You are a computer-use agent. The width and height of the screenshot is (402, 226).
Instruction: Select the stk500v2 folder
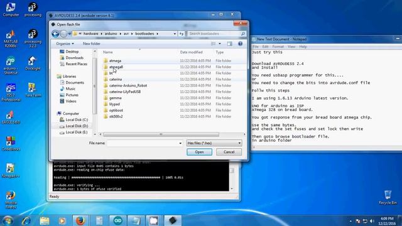point(116,117)
